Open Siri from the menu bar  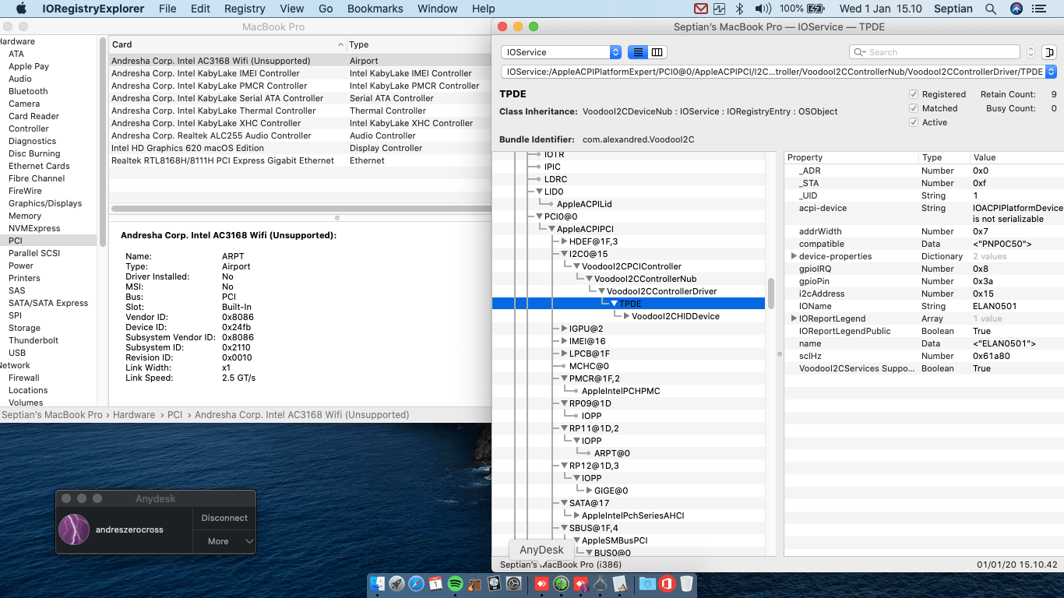1016,9
